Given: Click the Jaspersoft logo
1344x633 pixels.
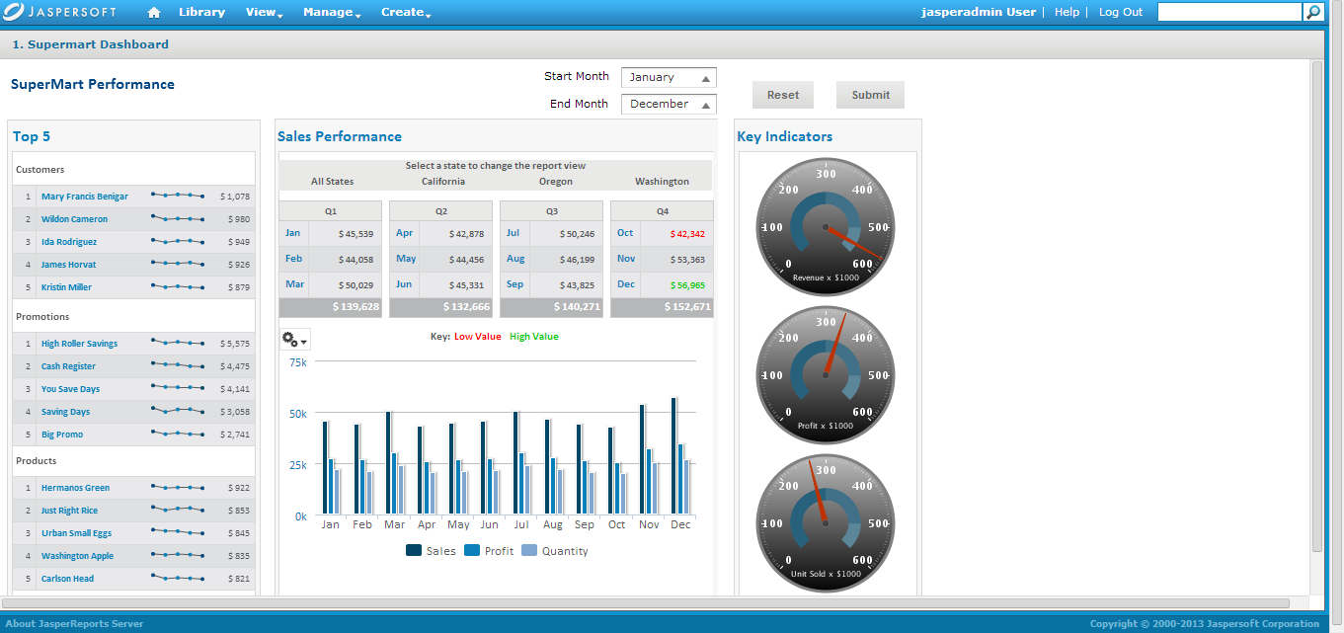Looking at the screenshot, I should (x=59, y=12).
